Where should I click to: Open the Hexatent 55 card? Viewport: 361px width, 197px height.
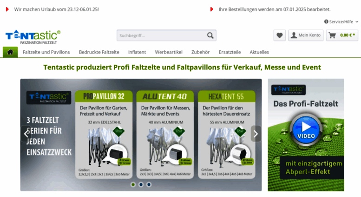pos(227,135)
